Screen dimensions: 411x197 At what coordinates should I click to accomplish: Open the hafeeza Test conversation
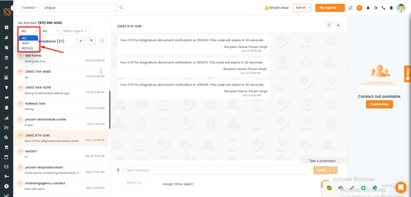tap(61, 106)
